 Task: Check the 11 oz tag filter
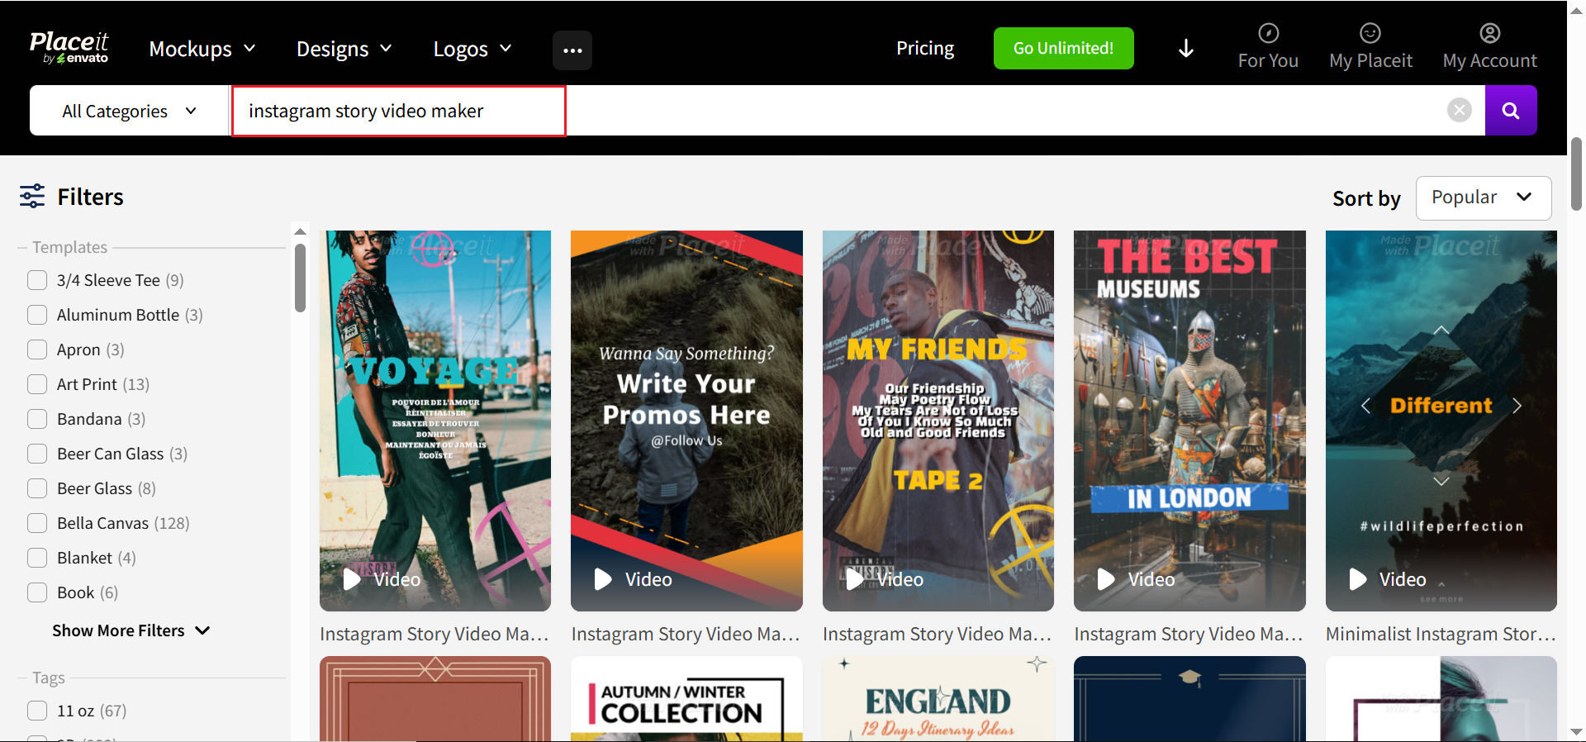pos(37,711)
